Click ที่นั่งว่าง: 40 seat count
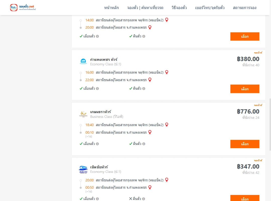The width and height of the screenshot is (271, 201). coord(251,65)
